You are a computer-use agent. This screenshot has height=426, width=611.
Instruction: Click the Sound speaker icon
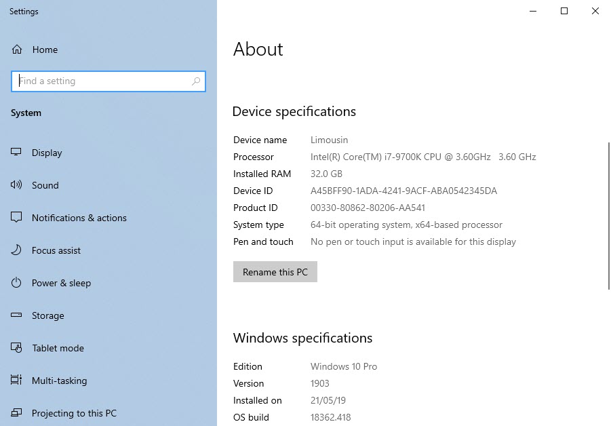[16, 185]
